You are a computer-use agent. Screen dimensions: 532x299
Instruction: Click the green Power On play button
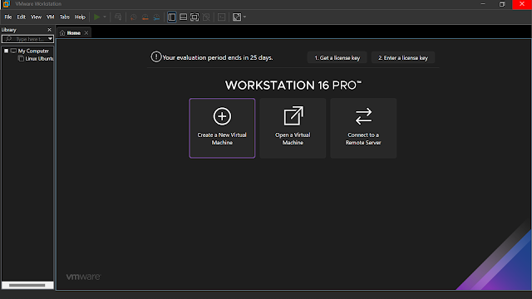click(x=96, y=17)
